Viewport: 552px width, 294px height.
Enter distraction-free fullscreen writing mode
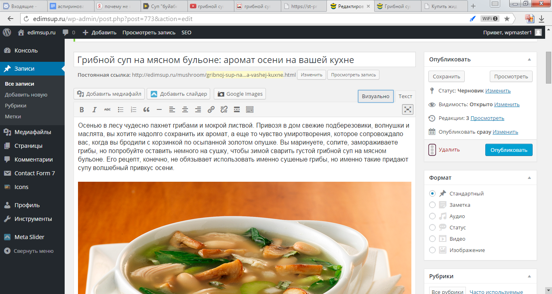[x=408, y=109]
